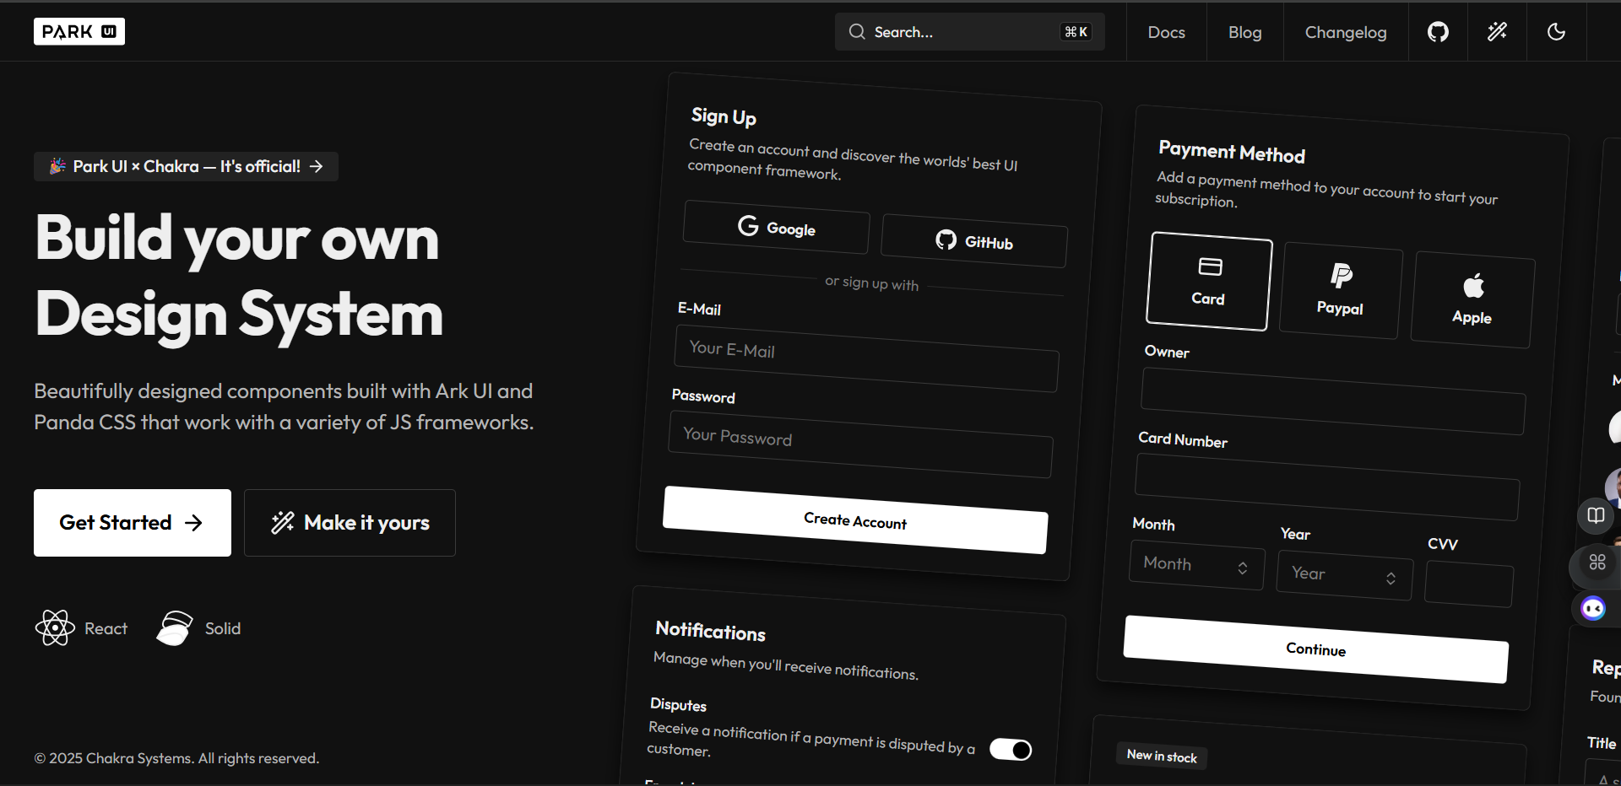The width and height of the screenshot is (1621, 786).
Task: Click the React text label
Action: coord(106,628)
